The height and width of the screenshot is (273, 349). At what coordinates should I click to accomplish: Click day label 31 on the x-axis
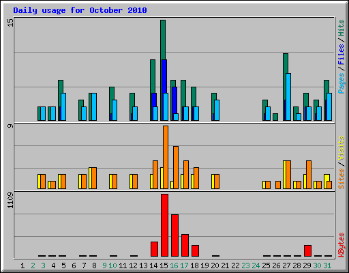tap(327, 265)
